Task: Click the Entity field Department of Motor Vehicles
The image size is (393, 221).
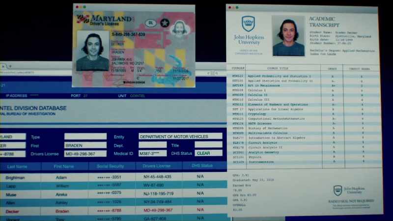Action: point(180,137)
